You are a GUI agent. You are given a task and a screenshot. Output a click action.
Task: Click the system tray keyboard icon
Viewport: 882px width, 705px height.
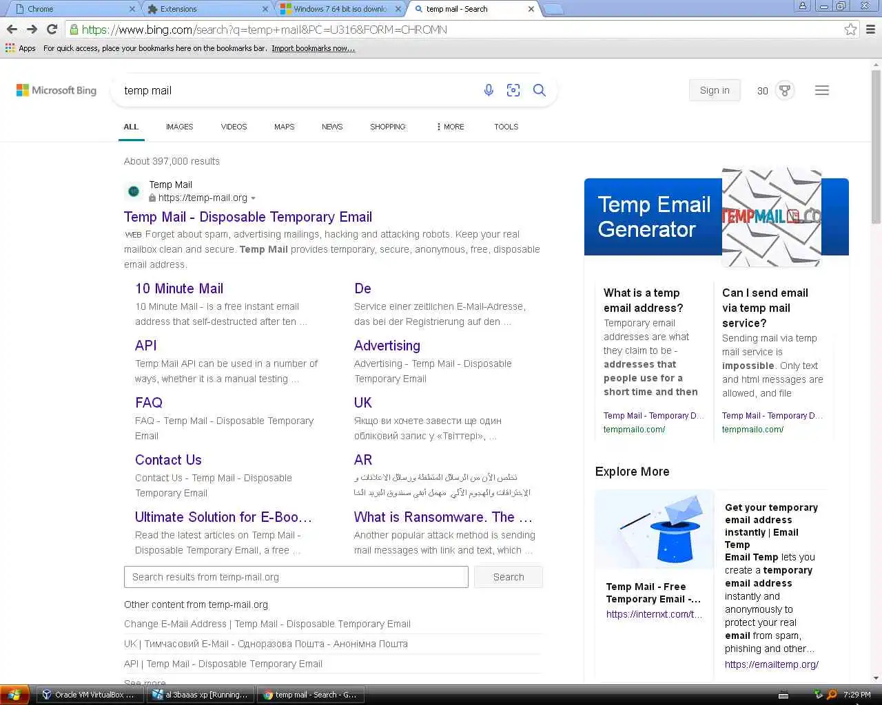(x=783, y=695)
